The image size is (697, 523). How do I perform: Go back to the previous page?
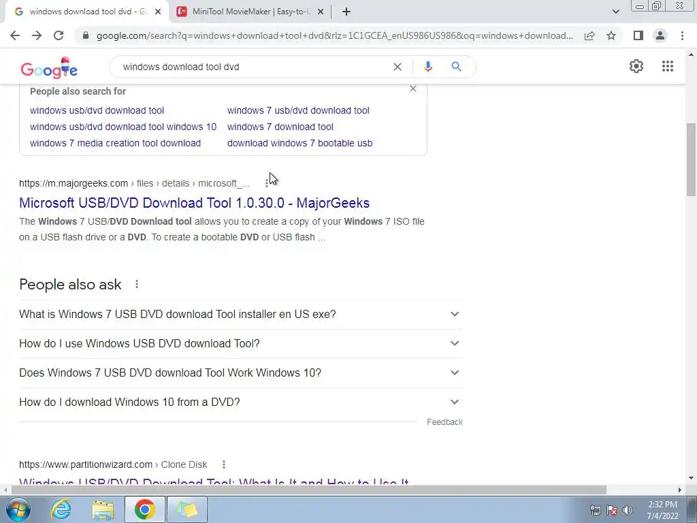[15, 35]
